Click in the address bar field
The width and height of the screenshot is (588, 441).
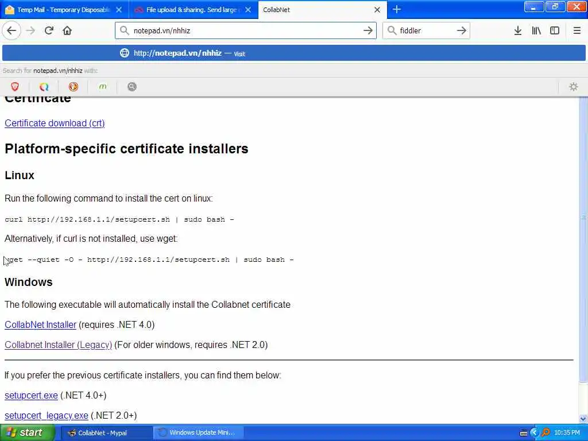(x=246, y=31)
